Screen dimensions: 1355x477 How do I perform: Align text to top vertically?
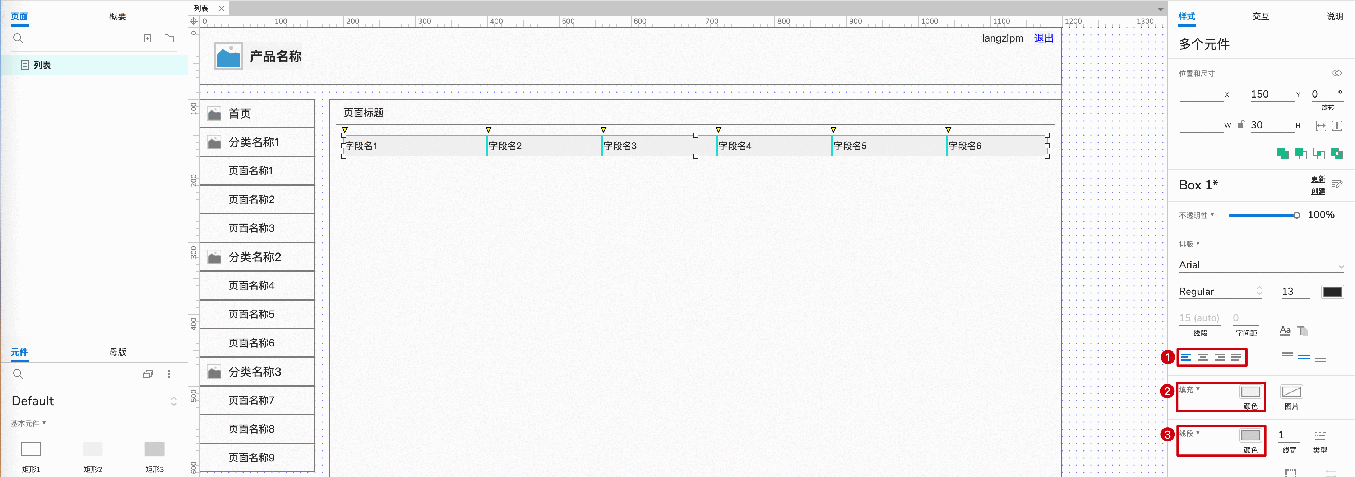point(1287,355)
